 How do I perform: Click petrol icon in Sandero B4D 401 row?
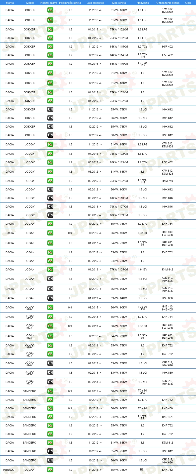pyautogui.click(x=50, y=417)
